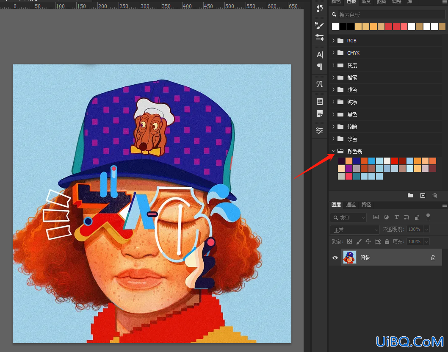This screenshot has height=352, width=448.
Task: Open the Glyphs panel icon
Action: 319,84
